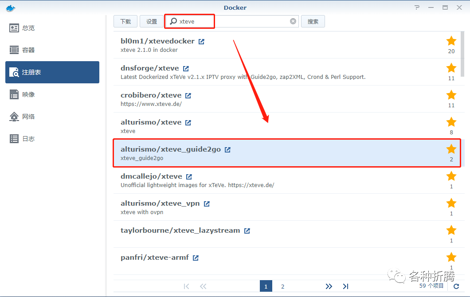Open external link for panfri/xteve-armf
This screenshot has height=297, width=470.
[196, 258]
